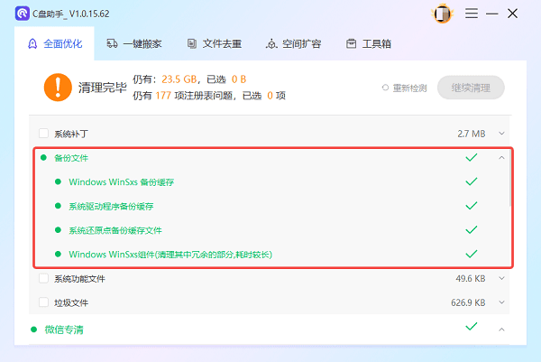The width and height of the screenshot is (541, 362).
Task: Click the refresh icon beside 重新检测
Action: (385, 88)
